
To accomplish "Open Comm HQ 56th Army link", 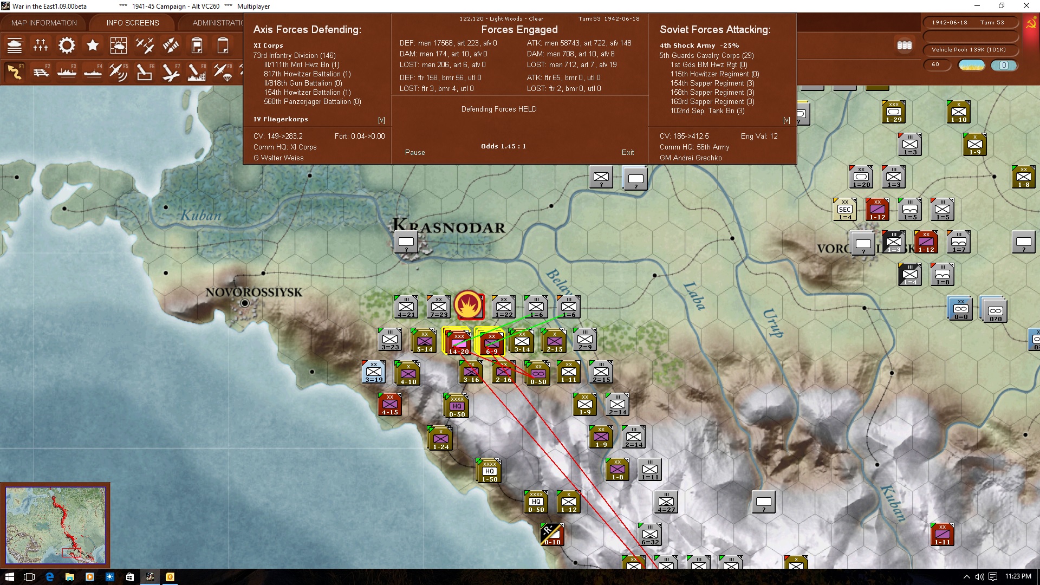I will 694,147.
